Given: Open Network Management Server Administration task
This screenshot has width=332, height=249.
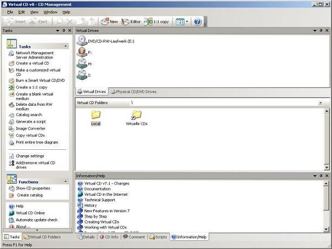Looking at the screenshot, I should (x=35, y=55).
